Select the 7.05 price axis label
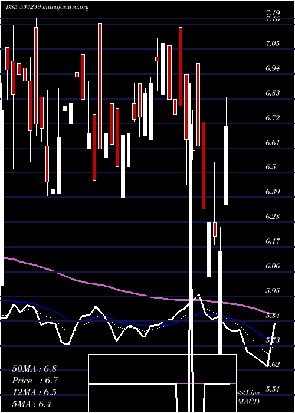The width and height of the screenshot is (295, 413). coord(273,44)
